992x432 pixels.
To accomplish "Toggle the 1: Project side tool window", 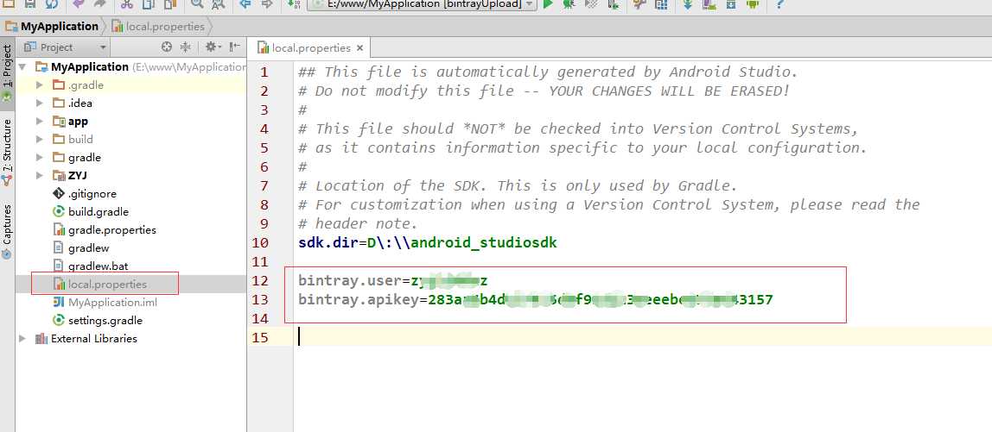I will (x=7, y=72).
